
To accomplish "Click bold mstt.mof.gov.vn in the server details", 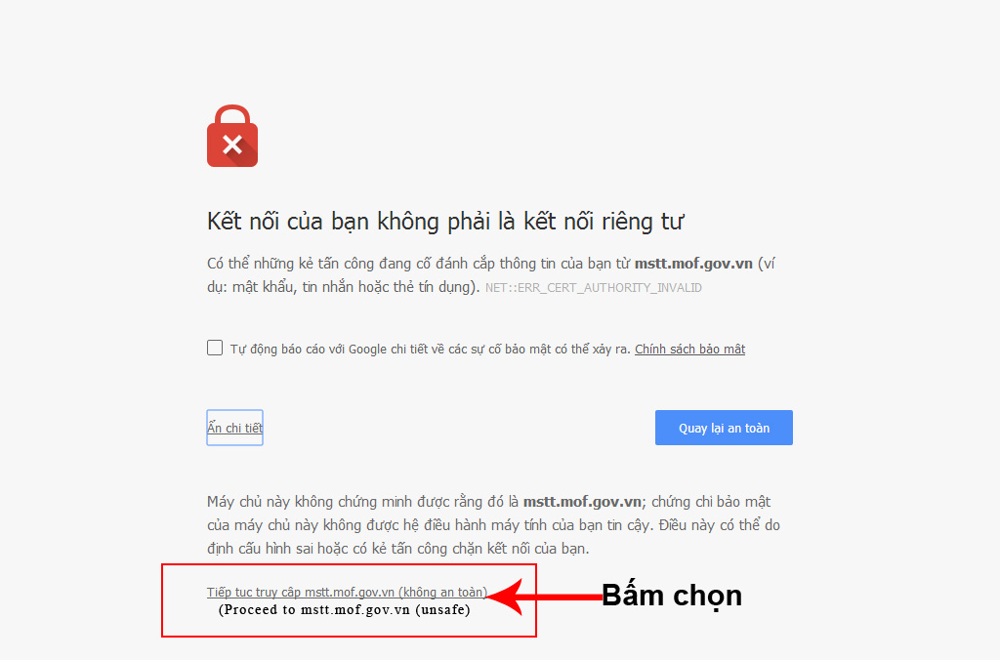I will tap(582, 502).
